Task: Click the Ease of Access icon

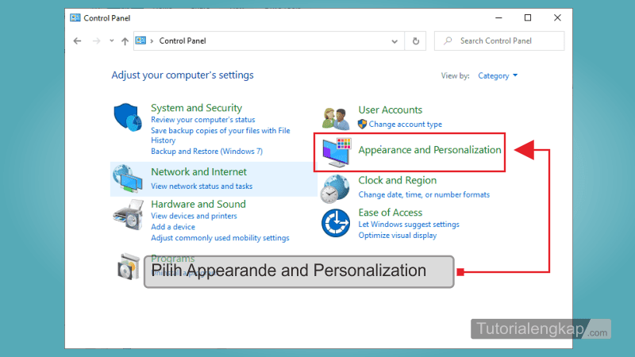Action: pyautogui.click(x=336, y=223)
